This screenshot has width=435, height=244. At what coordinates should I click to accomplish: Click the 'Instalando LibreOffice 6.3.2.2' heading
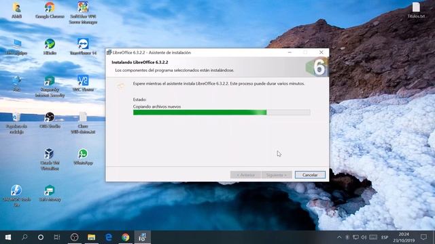[x=140, y=62]
